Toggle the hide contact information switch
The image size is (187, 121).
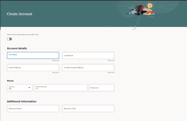pyautogui.click(x=9, y=39)
